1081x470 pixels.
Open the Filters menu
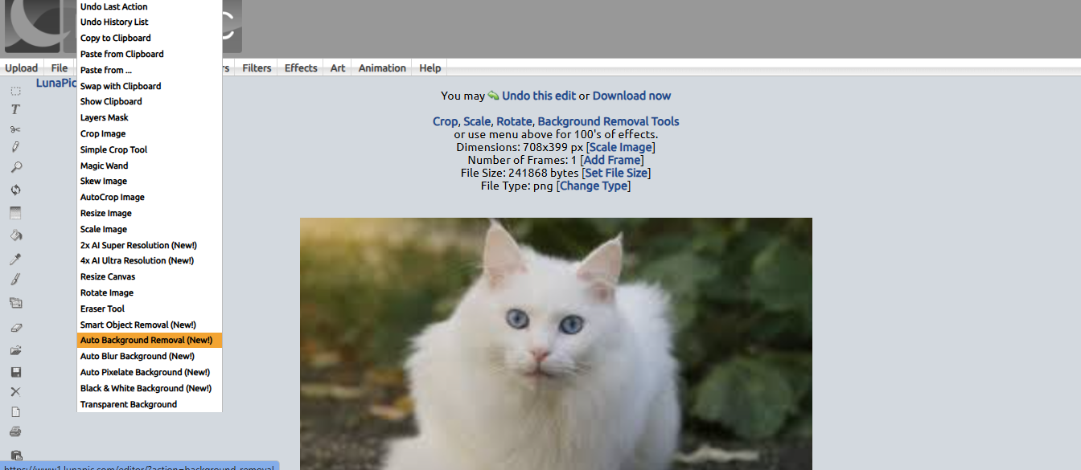point(257,68)
